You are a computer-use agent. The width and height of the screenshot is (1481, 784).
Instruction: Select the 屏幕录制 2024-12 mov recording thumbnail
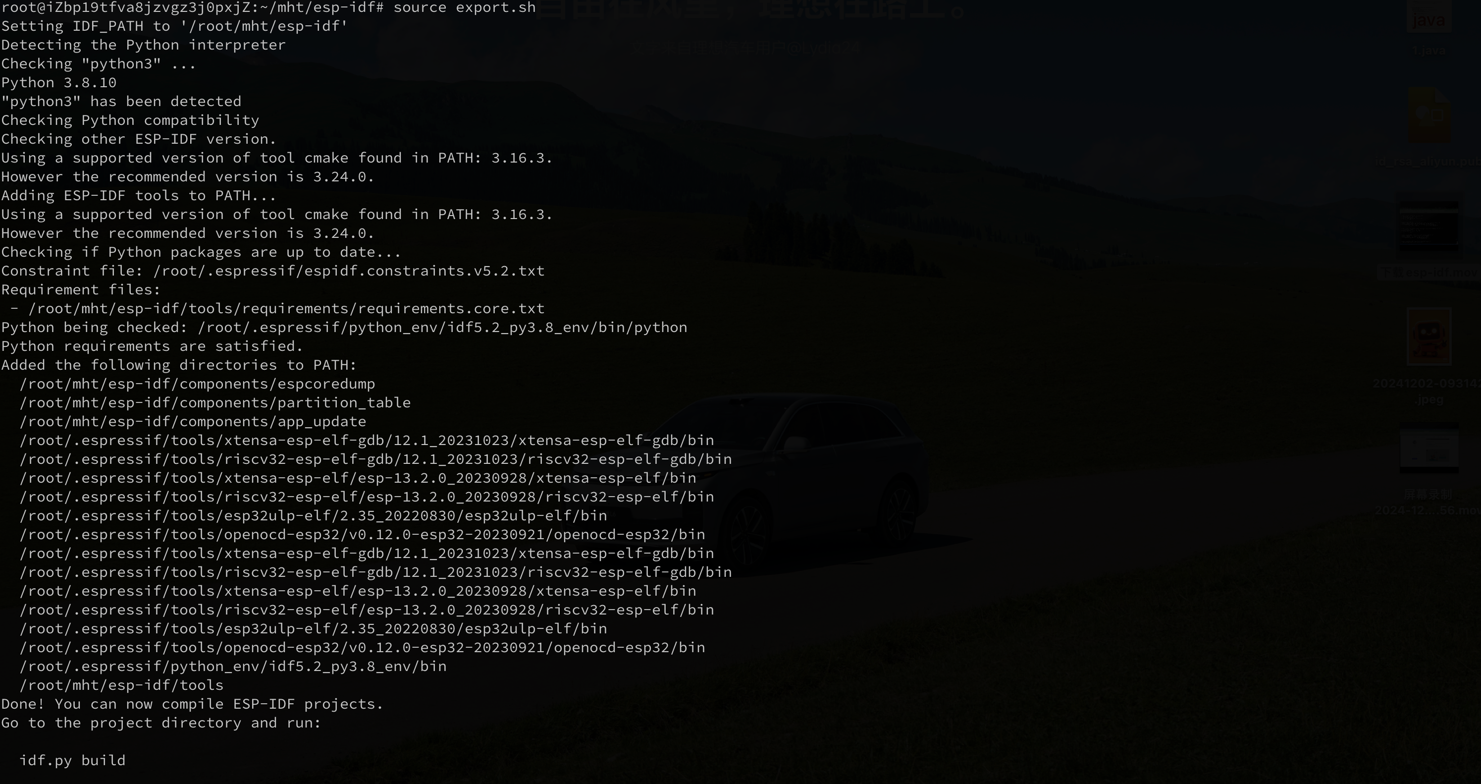point(1428,448)
